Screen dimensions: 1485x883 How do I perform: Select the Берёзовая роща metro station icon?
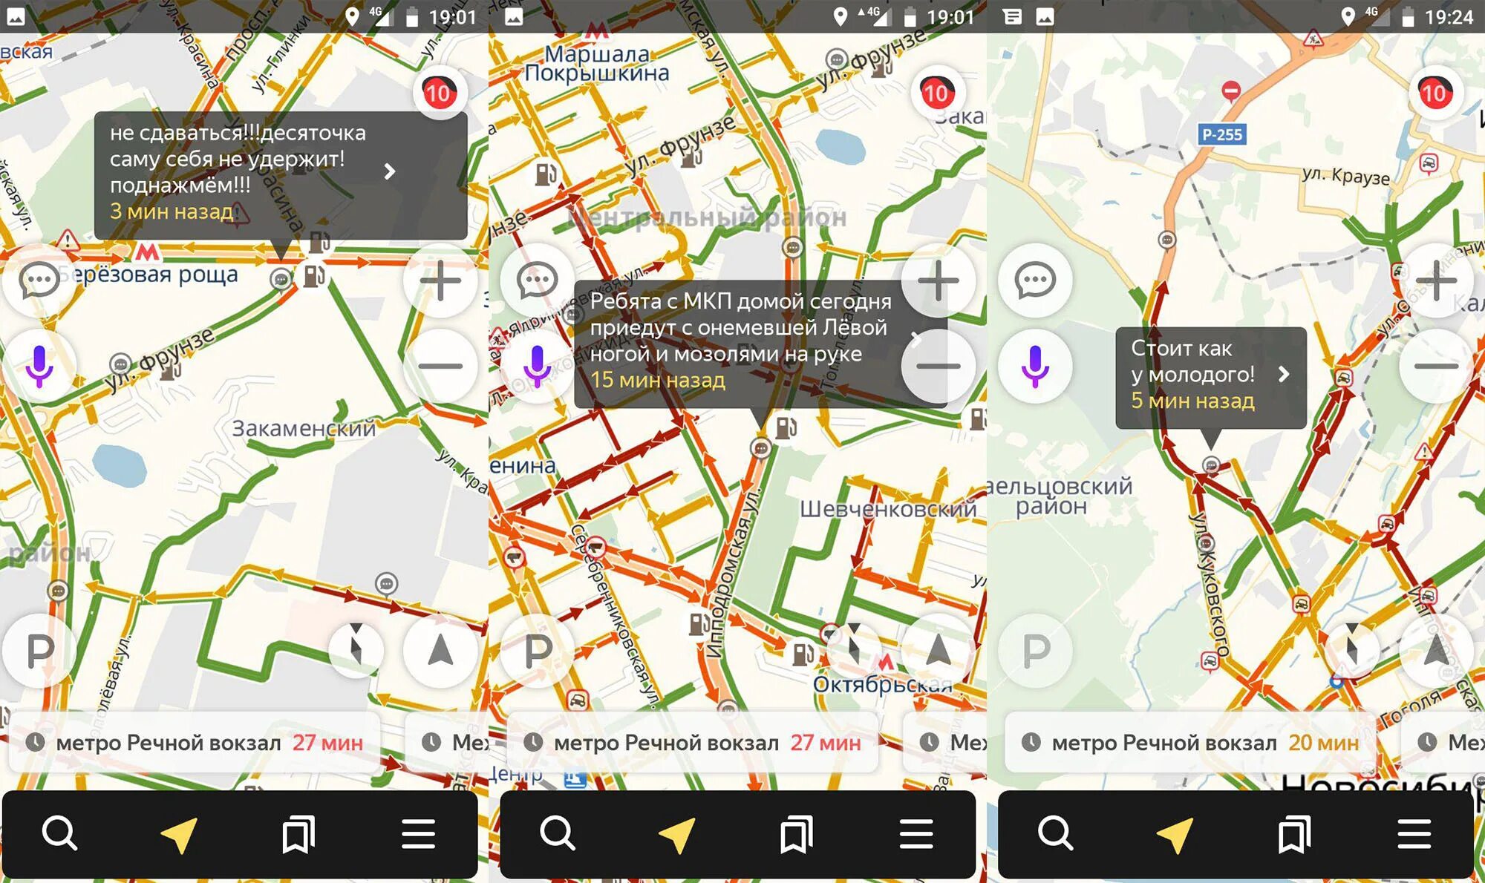147,252
